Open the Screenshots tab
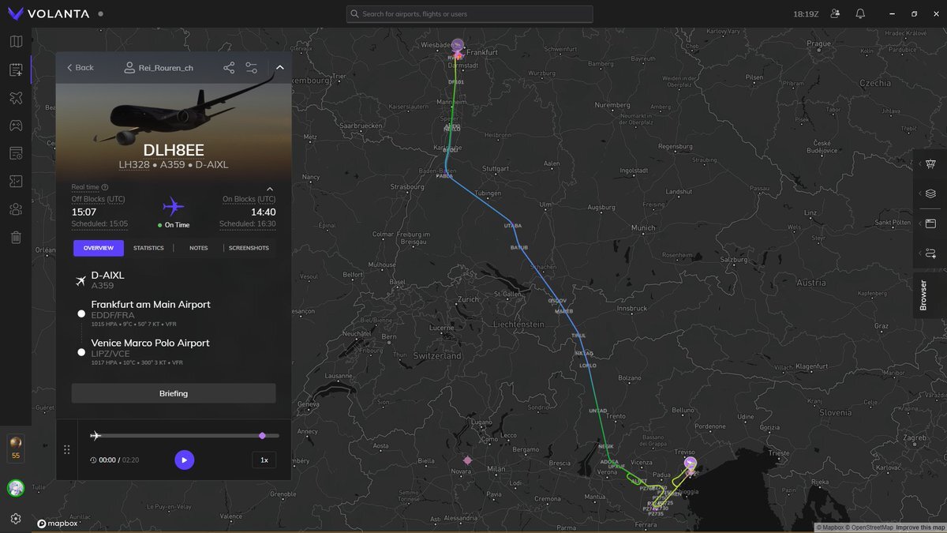Screen dimensions: 947x533 pyautogui.click(x=249, y=248)
